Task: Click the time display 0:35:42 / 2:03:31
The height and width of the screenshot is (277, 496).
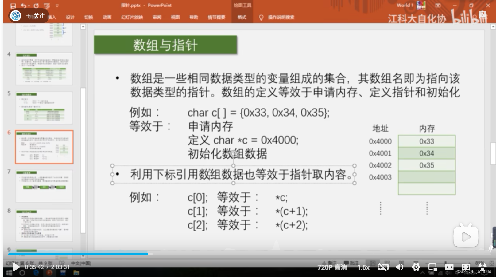Action: tap(47, 267)
